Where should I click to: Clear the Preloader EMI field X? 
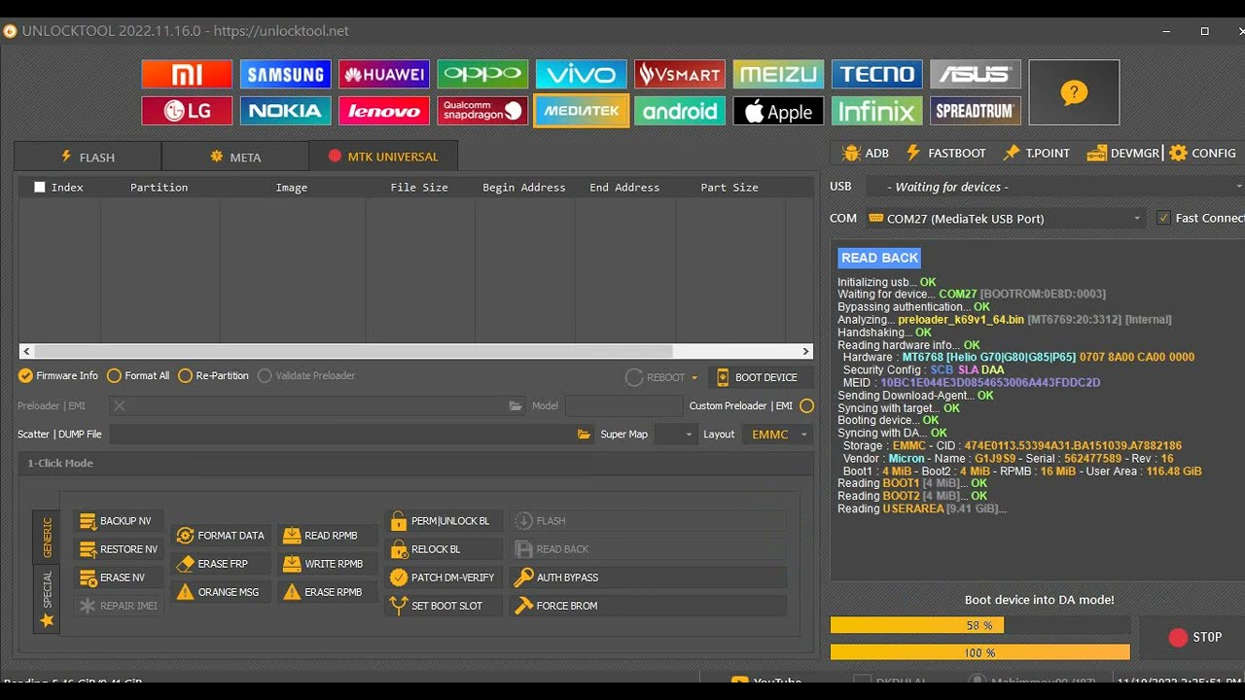[x=119, y=405]
